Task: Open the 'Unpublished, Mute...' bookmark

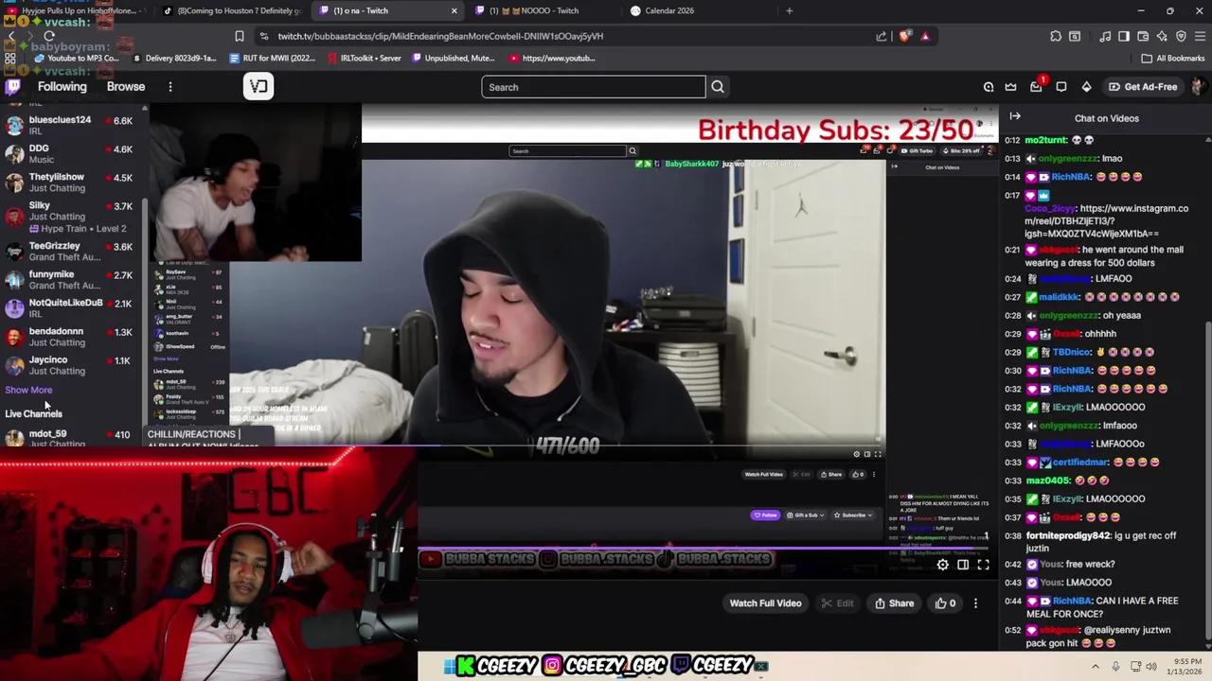Action: [x=453, y=58]
